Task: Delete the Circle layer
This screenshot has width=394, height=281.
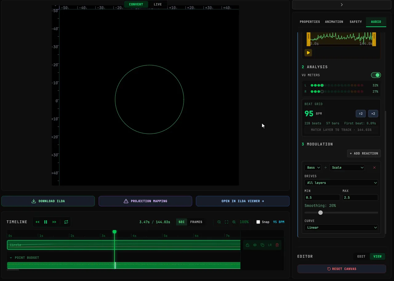Action: click(x=277, y=245)
